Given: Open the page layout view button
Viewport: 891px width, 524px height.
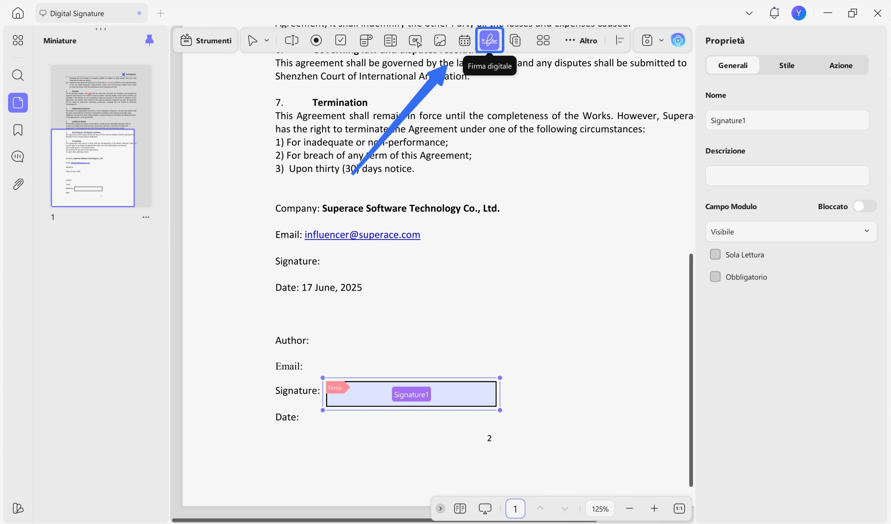Looking at the screenshot, I should pyautogui.click(x=460, y=509).
